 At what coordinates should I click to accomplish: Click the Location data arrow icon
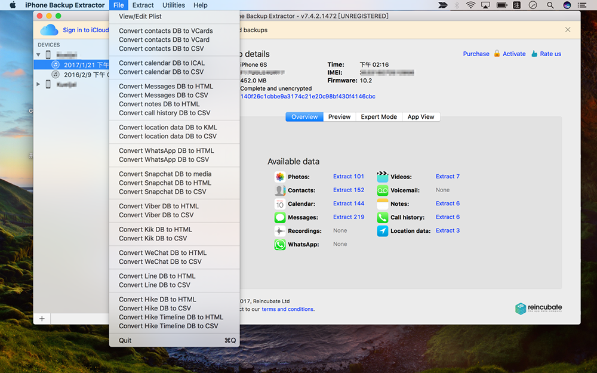382,230
